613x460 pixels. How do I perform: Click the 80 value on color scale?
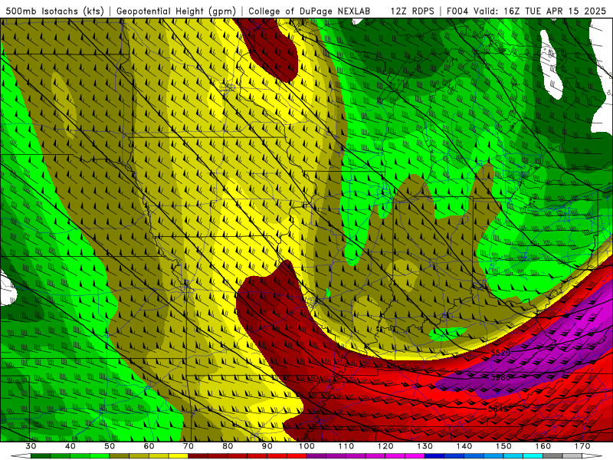pyautogui.click(x=228, y=446)
